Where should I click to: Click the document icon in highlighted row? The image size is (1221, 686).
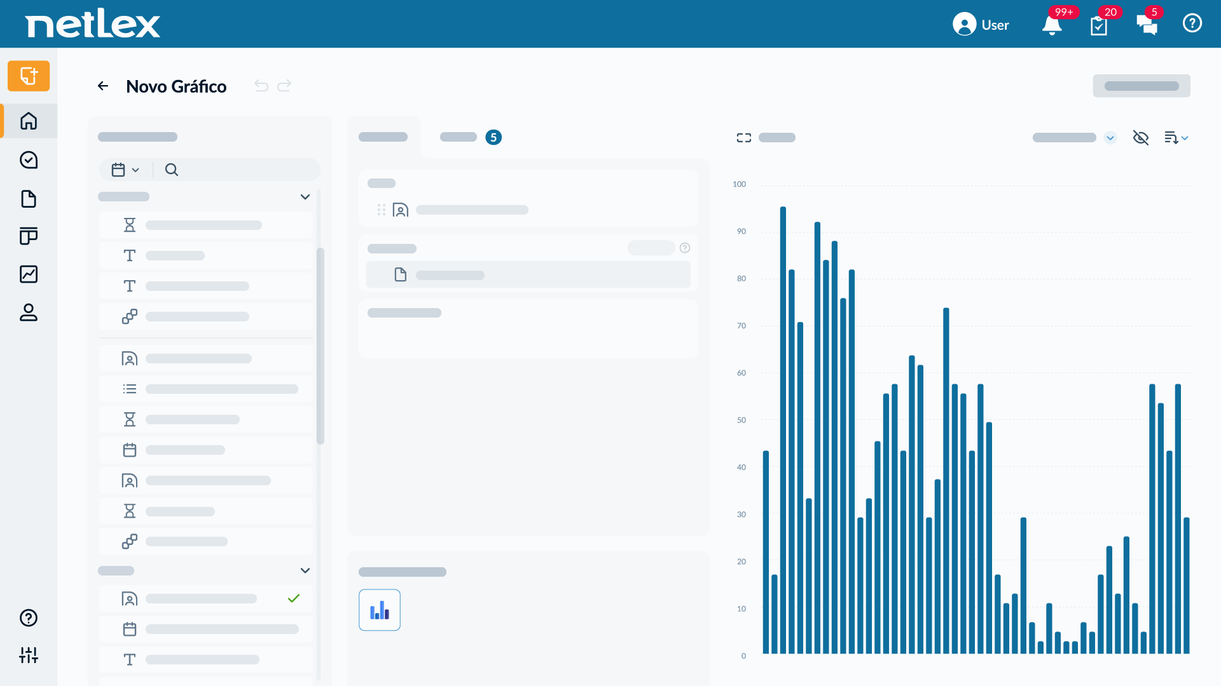[x=401, y=274]
